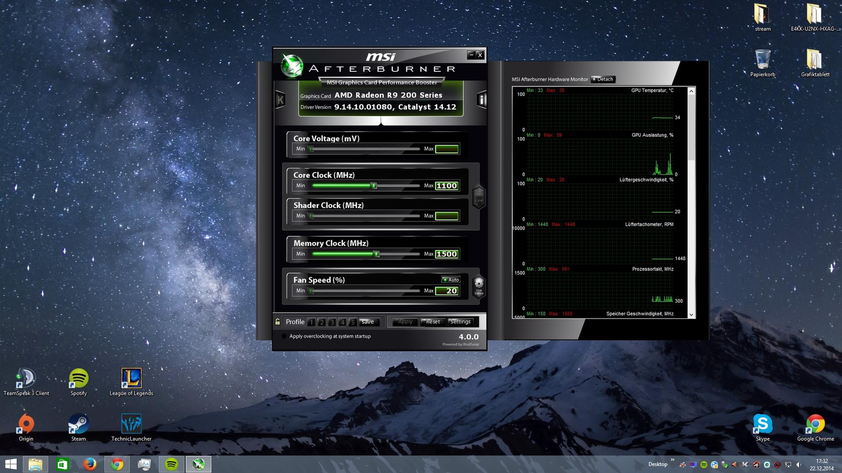Select profile slot 5

point(352,322)
